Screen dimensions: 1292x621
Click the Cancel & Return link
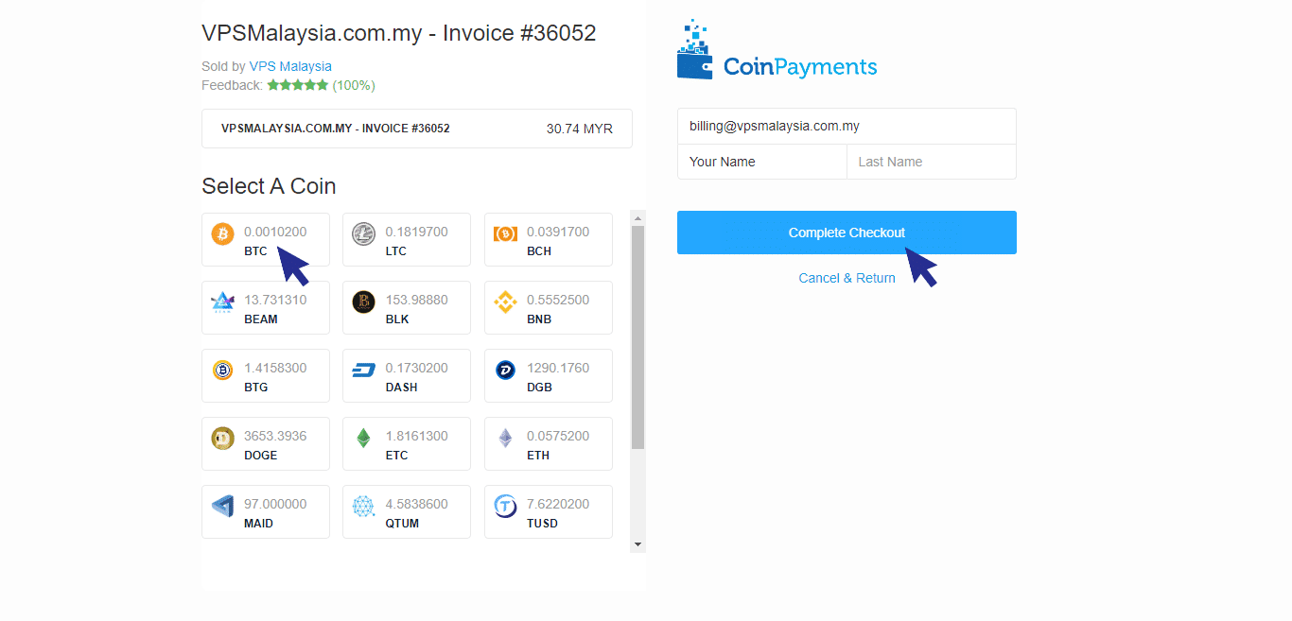(x=847, y=277)
